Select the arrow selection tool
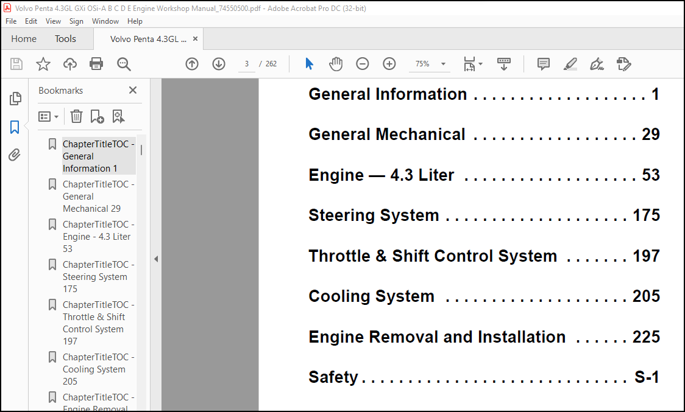This screenshot has height=412, width=685. pyautogui.click(x=310, y=64)
